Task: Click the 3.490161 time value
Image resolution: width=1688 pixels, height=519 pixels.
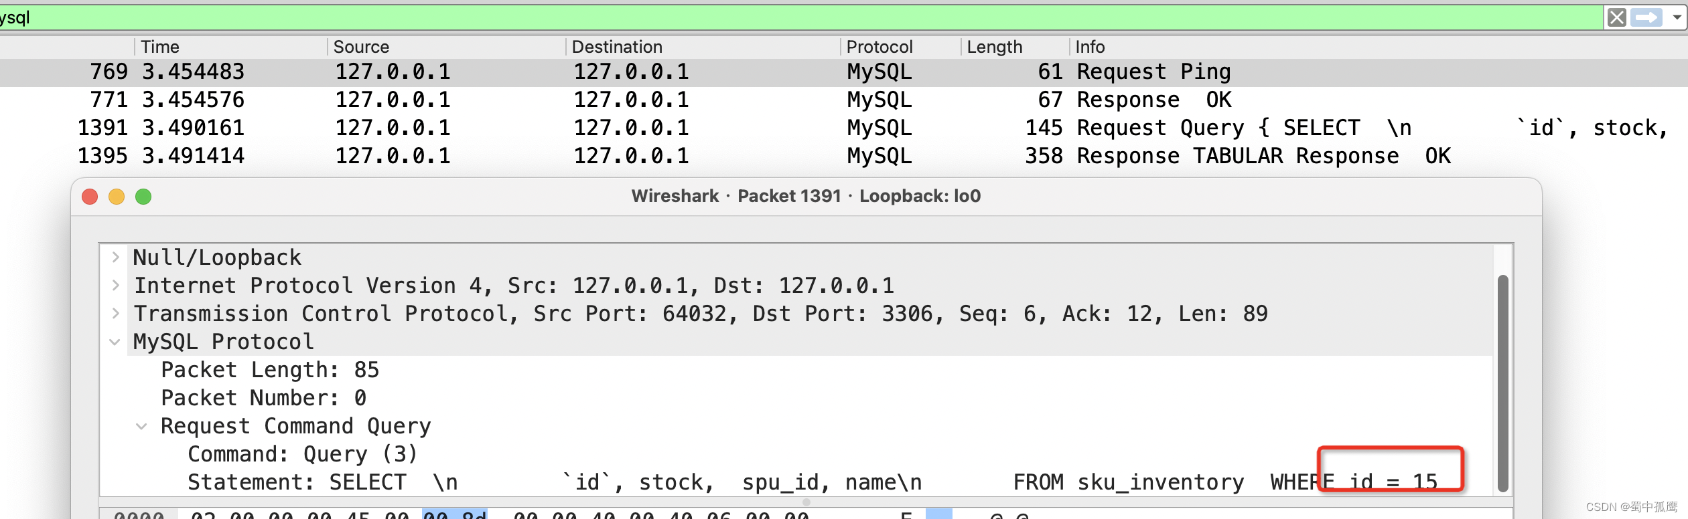Action: point(194,128)
